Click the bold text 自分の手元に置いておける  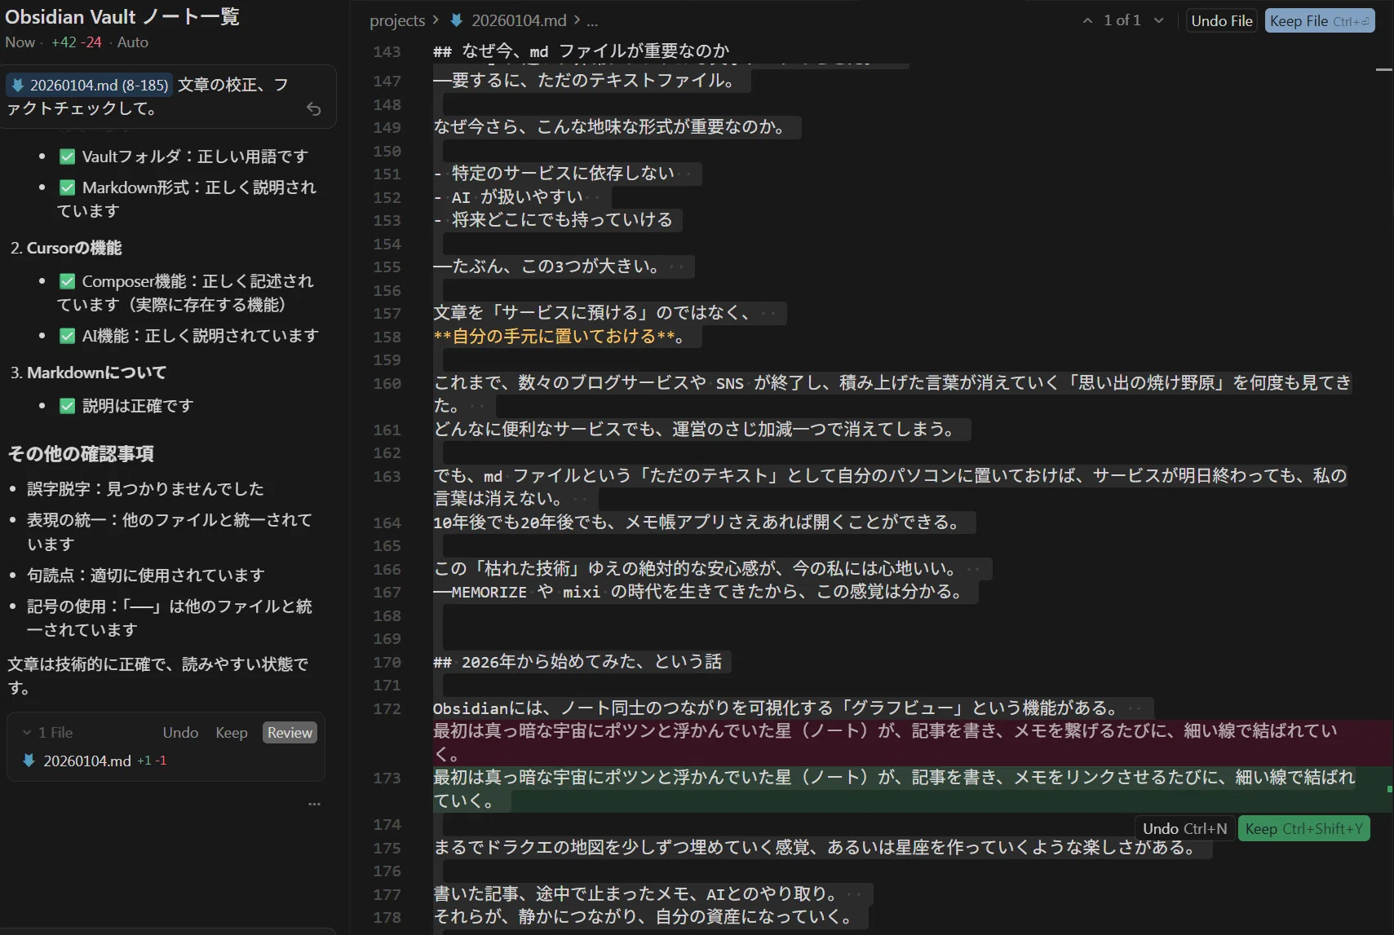[555, 337]
